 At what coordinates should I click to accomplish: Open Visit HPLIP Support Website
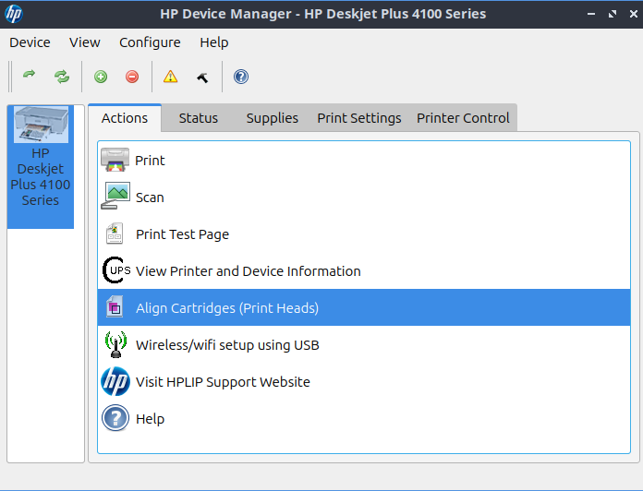click(x=223, y=382)
